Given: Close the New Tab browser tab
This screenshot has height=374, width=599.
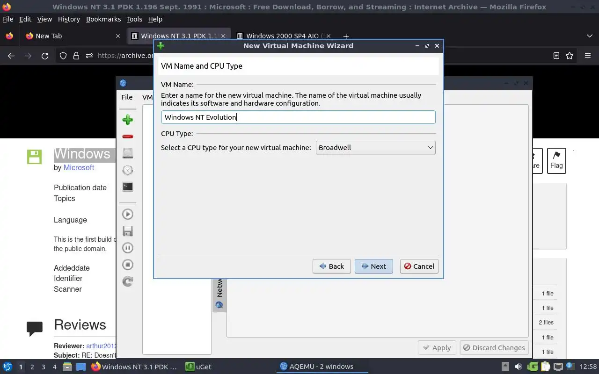Looking at the screenshot, I should pyautogui.click(x=118, y=36).
